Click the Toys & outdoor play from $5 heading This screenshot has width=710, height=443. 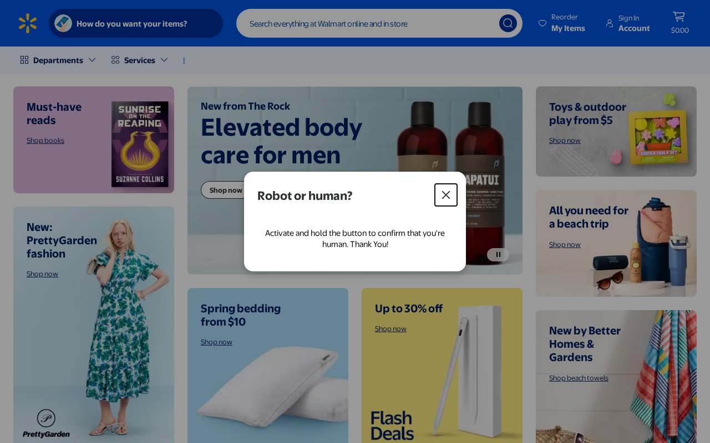coord(587,114)
